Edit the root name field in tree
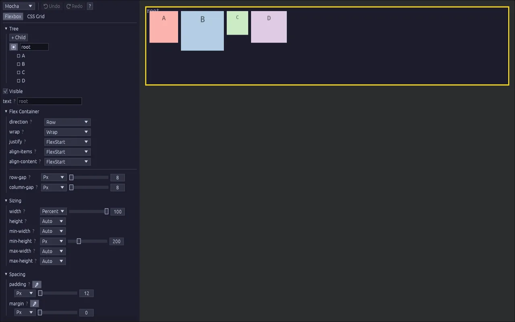The width and height of the screenshot is (515, 322). click(34, 47)
